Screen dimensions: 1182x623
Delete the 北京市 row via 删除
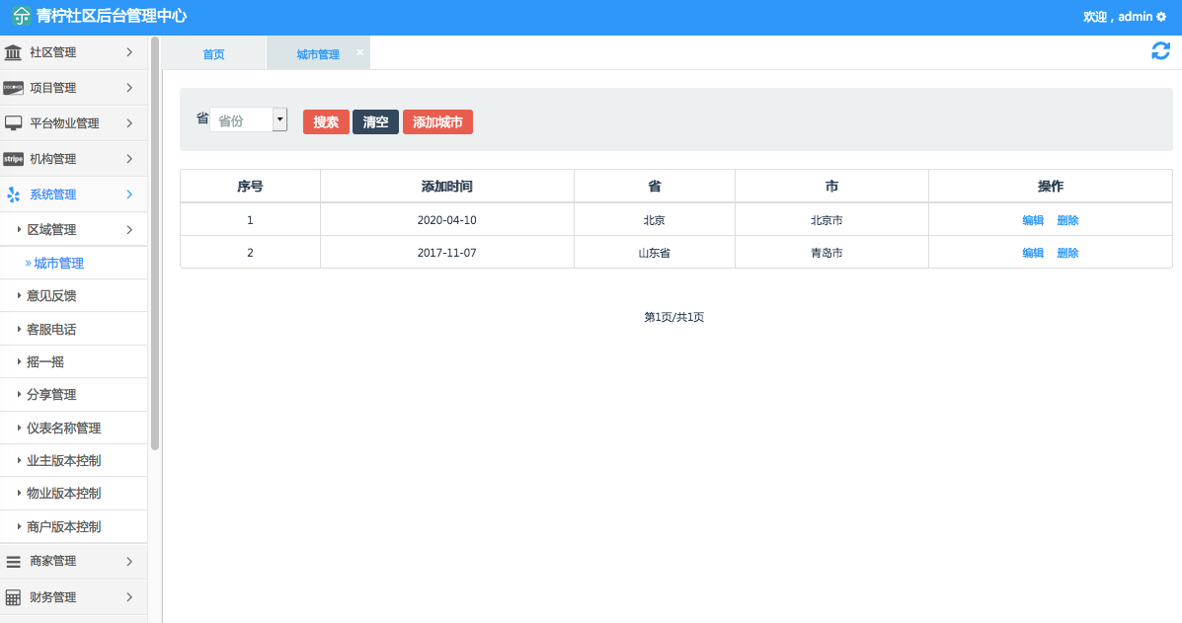[1067, 220]
